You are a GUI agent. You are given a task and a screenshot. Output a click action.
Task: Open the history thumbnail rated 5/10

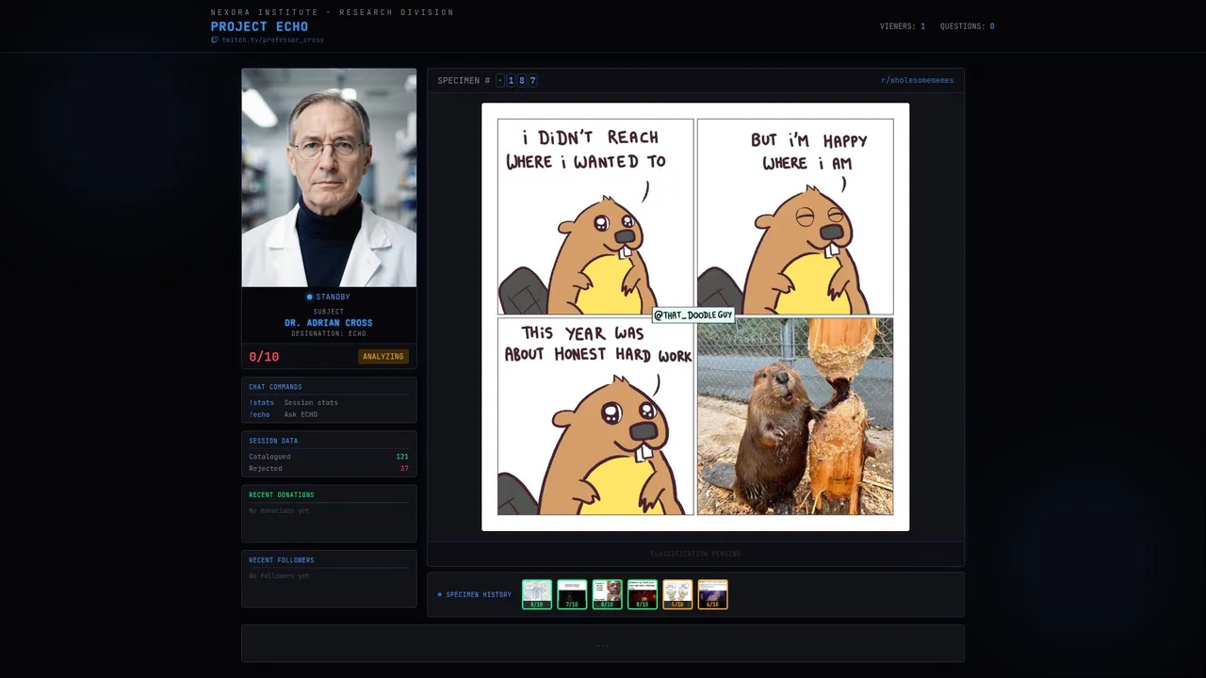tap(677, 594)
